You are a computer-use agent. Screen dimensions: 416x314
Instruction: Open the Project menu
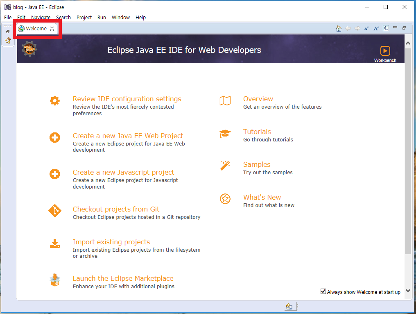[x=84, y=18]
